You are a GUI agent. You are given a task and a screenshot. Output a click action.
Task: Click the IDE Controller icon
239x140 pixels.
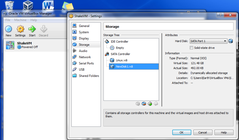[107, 42]
